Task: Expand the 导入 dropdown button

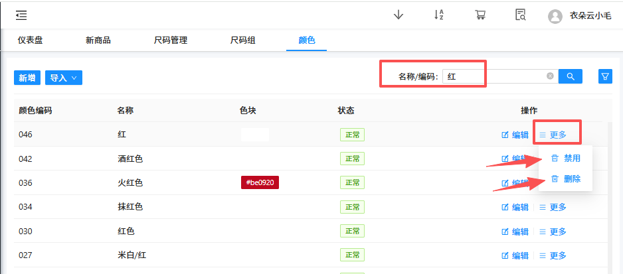Action: tap(64, 78)
